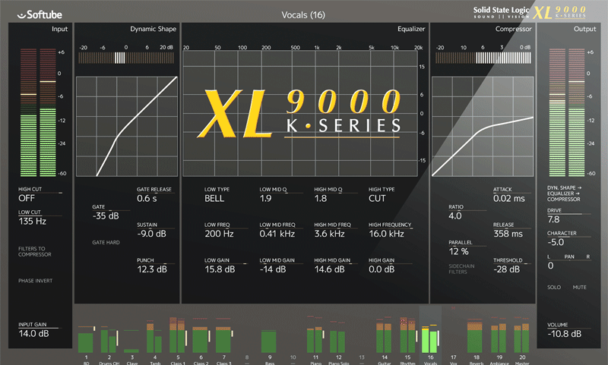608x365 pixels.
Task: Select channel 9 Bass strip
Action: click(x=270, y=340)
